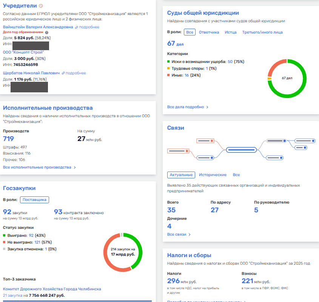Select the Актуальные connections filter
This screenshot has height=302, width=319.
(181, 175)
